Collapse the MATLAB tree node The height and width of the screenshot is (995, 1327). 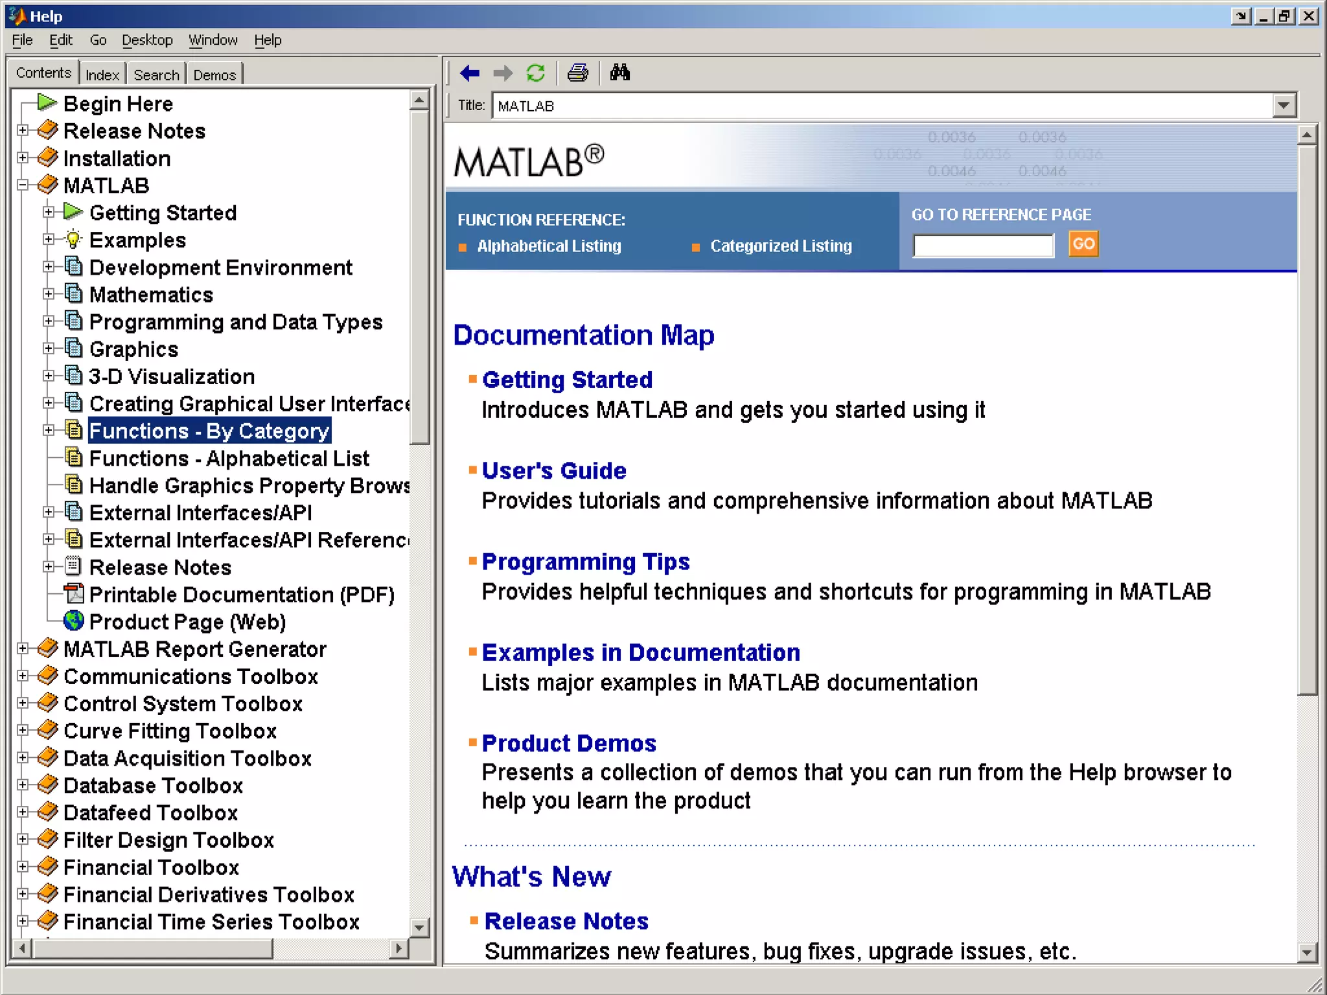pyautogui.click(x=23, y=185)
